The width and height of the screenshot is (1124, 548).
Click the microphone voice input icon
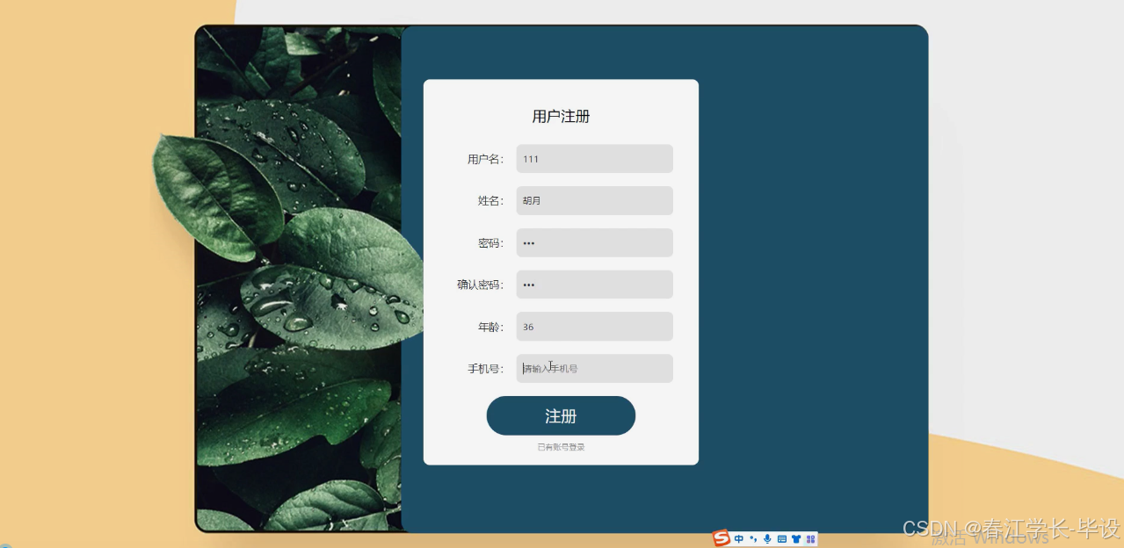coord(767,538)
